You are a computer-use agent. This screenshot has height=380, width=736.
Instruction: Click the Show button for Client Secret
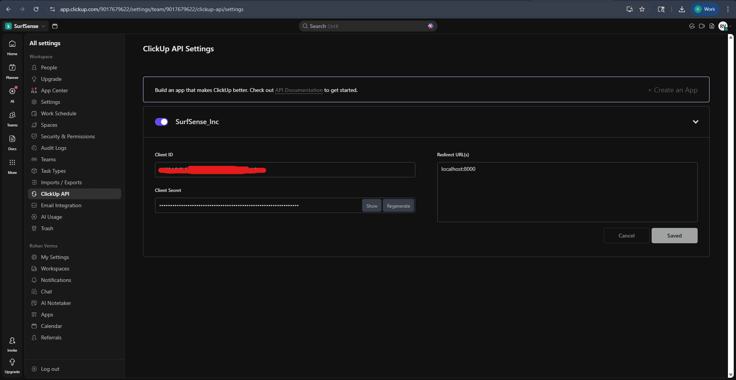point(371,205)
